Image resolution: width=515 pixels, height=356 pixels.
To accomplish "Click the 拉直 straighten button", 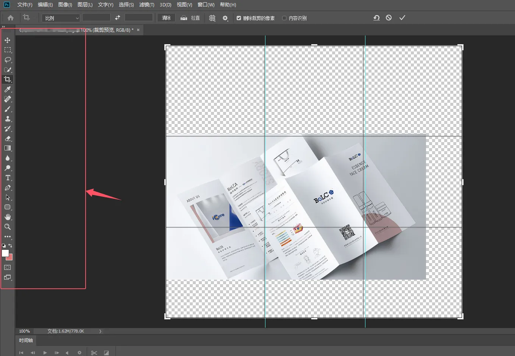I will (x=190, y=18).
